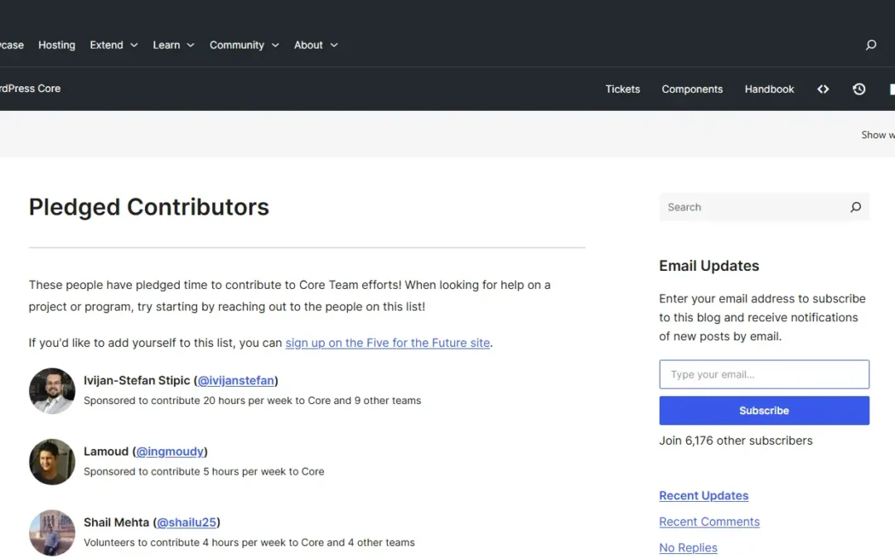Click the Subscribe button
This screenshot has height=559, width=895.
click(x=764, y=411)
